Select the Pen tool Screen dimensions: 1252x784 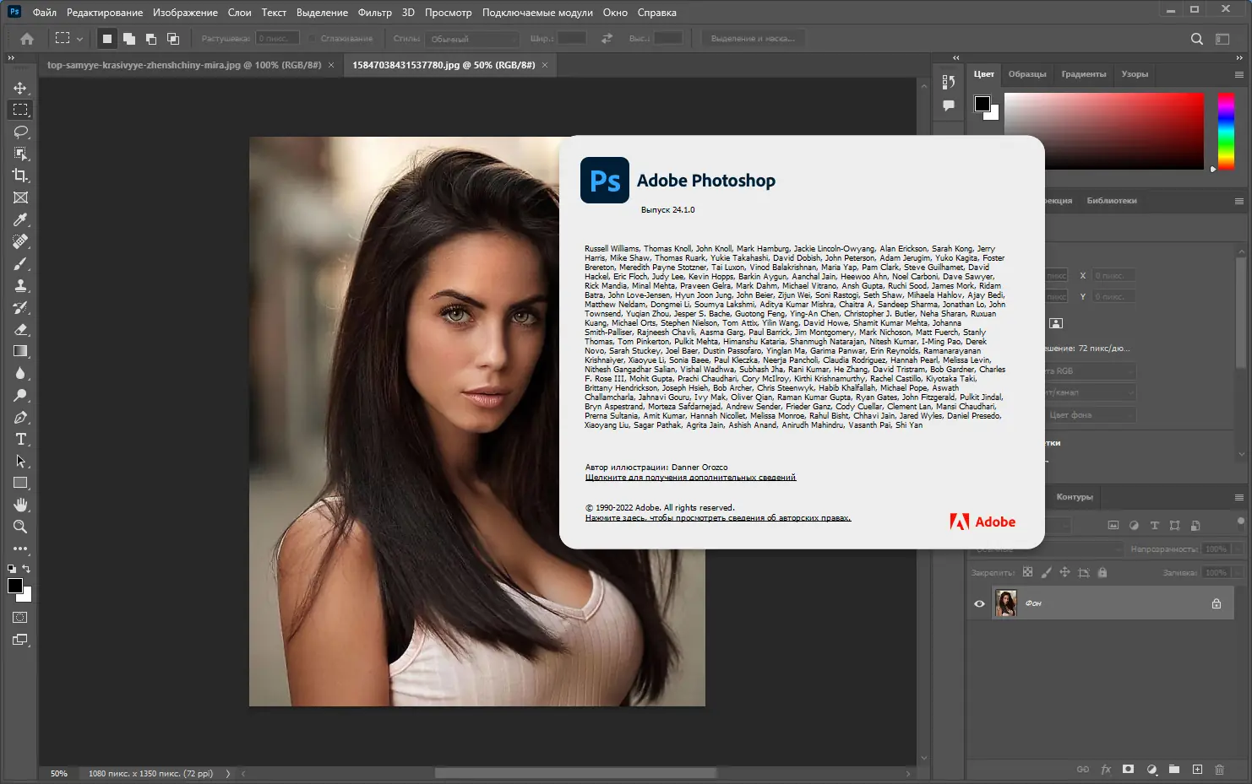[20, 417]
